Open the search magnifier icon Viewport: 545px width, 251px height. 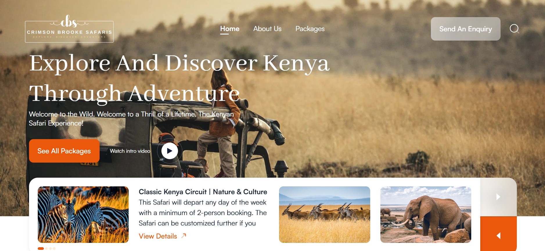(514, 29)
